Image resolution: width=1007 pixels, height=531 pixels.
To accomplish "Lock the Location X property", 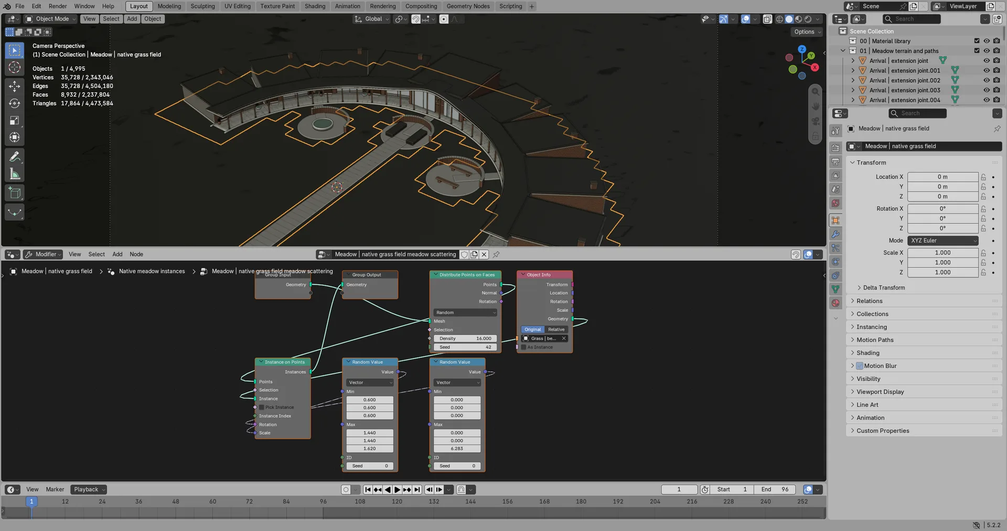I will tap(983, 177).
